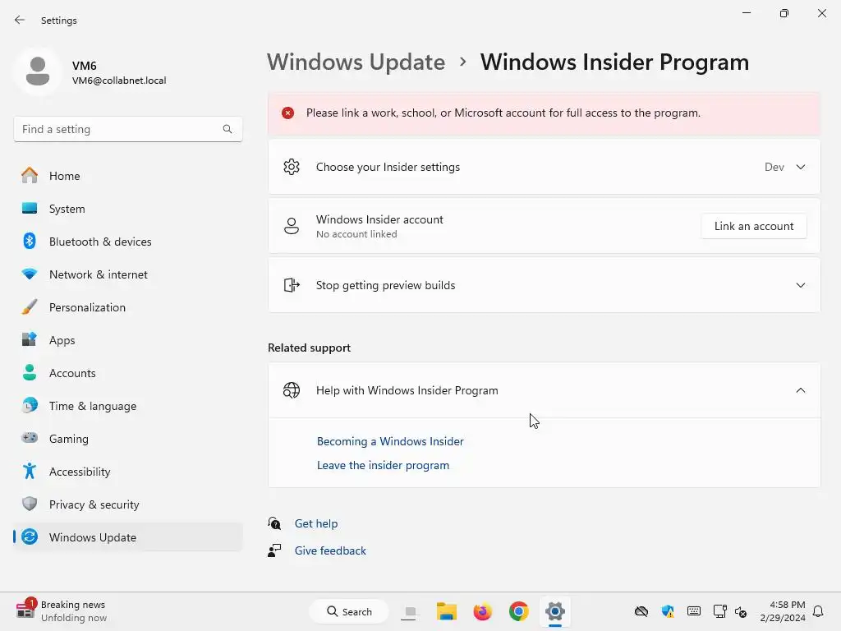Click the magnifier in Find a setting

[227, 129]
